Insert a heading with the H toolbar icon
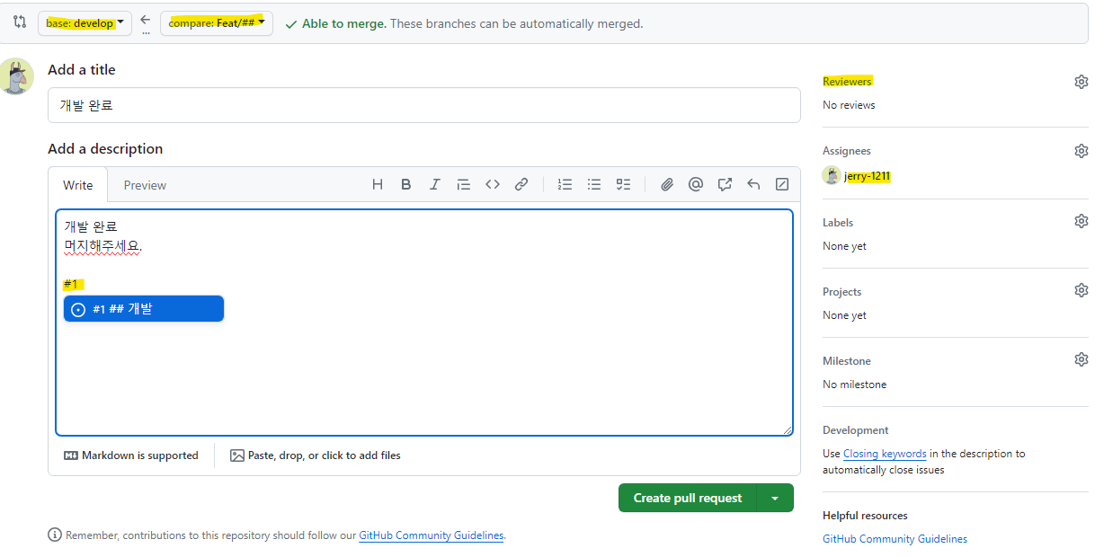Image resolution: width=1104 pixels, height=557 pixels. (x=378, y=184)
